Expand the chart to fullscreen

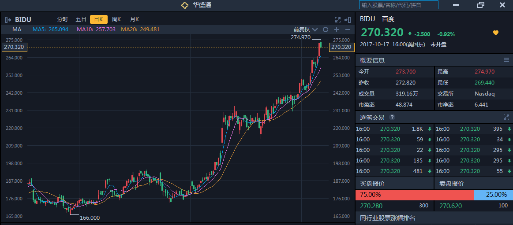338,19
